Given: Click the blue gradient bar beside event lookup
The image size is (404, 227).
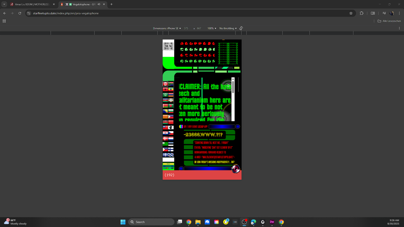Looking at the screenshot, I should coord(222,126).
